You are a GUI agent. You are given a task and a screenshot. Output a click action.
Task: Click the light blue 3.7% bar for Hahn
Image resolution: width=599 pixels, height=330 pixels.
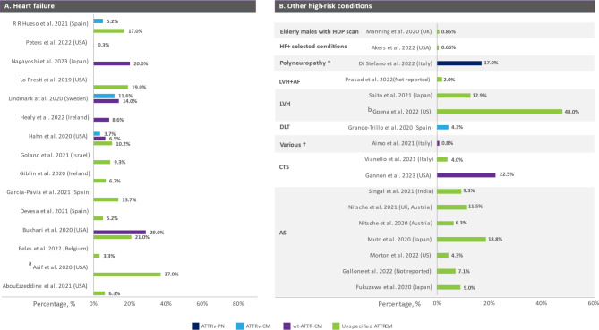pyautogui.click(x=97, y=134)
